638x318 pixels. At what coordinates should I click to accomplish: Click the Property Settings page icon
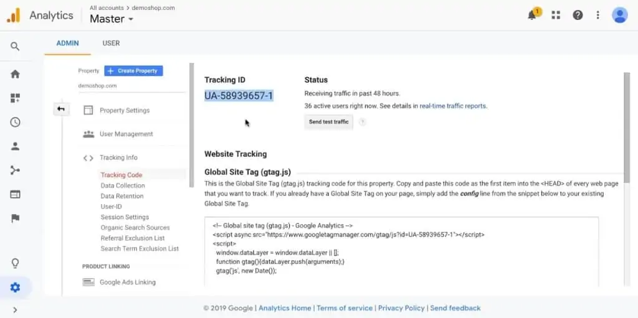tap(88, 110)
